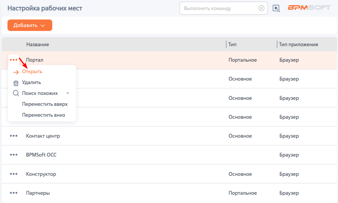Open the three-dots menu for BPMSoft OCC

pyautogui.click(x=14, y=155)
